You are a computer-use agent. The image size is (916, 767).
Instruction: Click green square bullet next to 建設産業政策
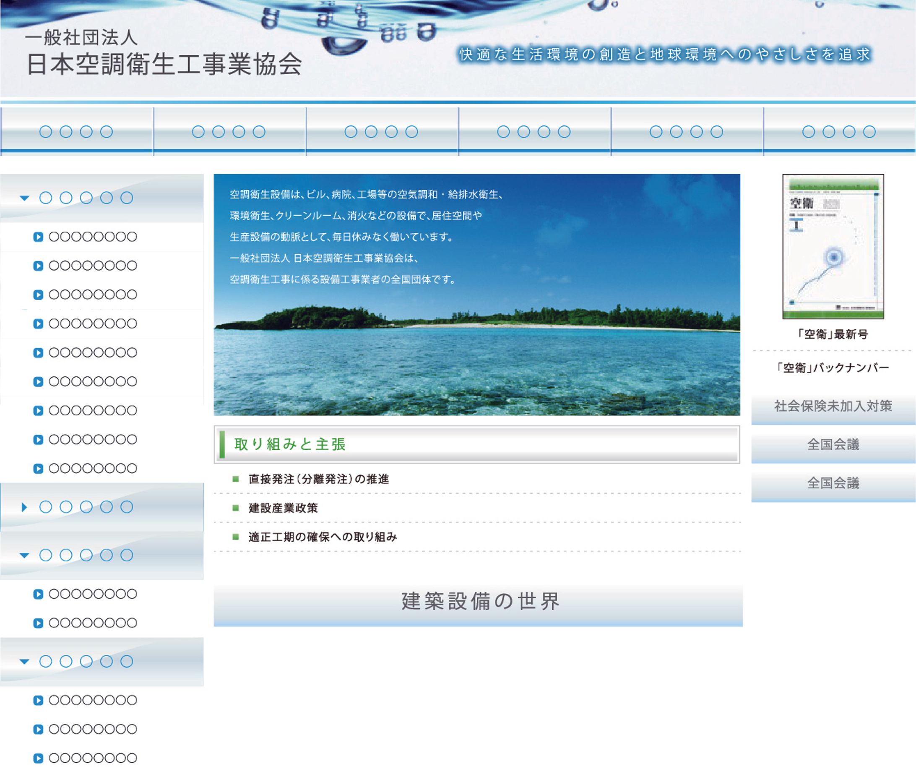tap(236, 508)
